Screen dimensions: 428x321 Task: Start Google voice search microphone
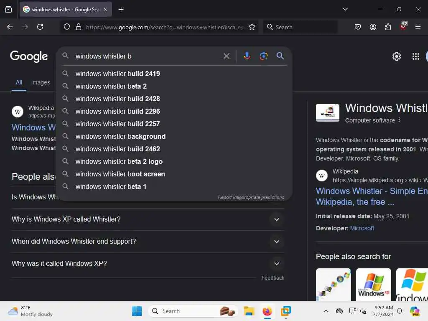tap(247, 56)
